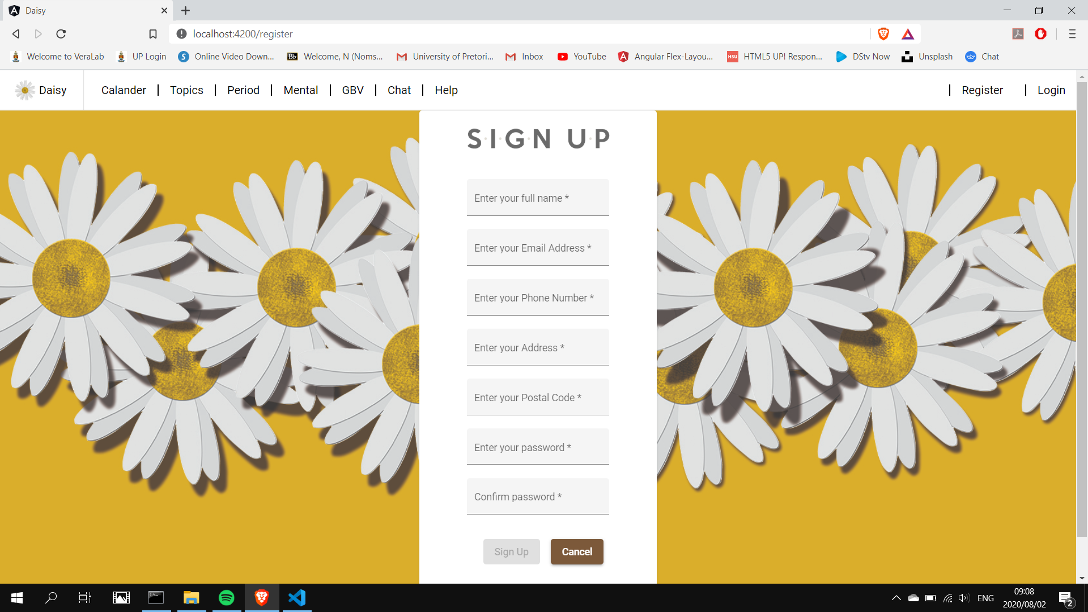Click the PDF extension icon
This screenshot has height=612, width=1088.
1018,34
